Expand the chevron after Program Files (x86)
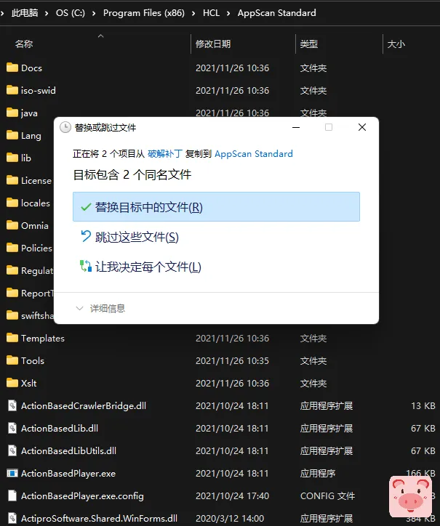The height and width of the screenshot is (526, 440). click(x=193, y=13)
